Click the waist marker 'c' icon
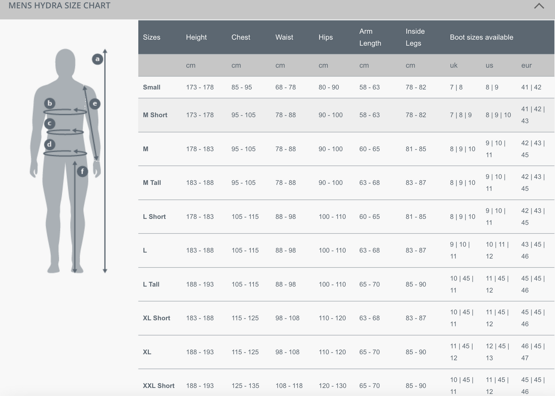Viewport: 555px width, 396px height. 50,123
